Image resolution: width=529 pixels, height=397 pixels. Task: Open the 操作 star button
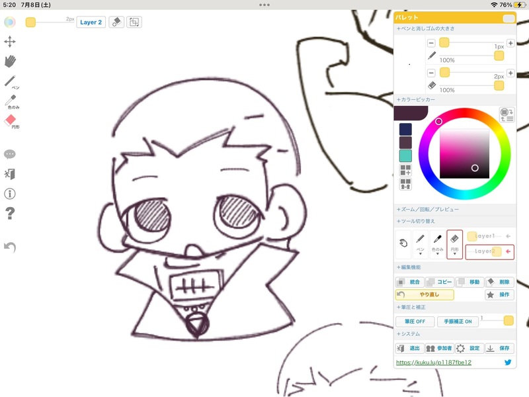499,294
